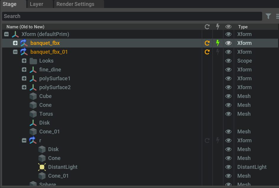Switch to the Layer tab
Viewport: 279px width, 188px height.
tap(37, 4)
